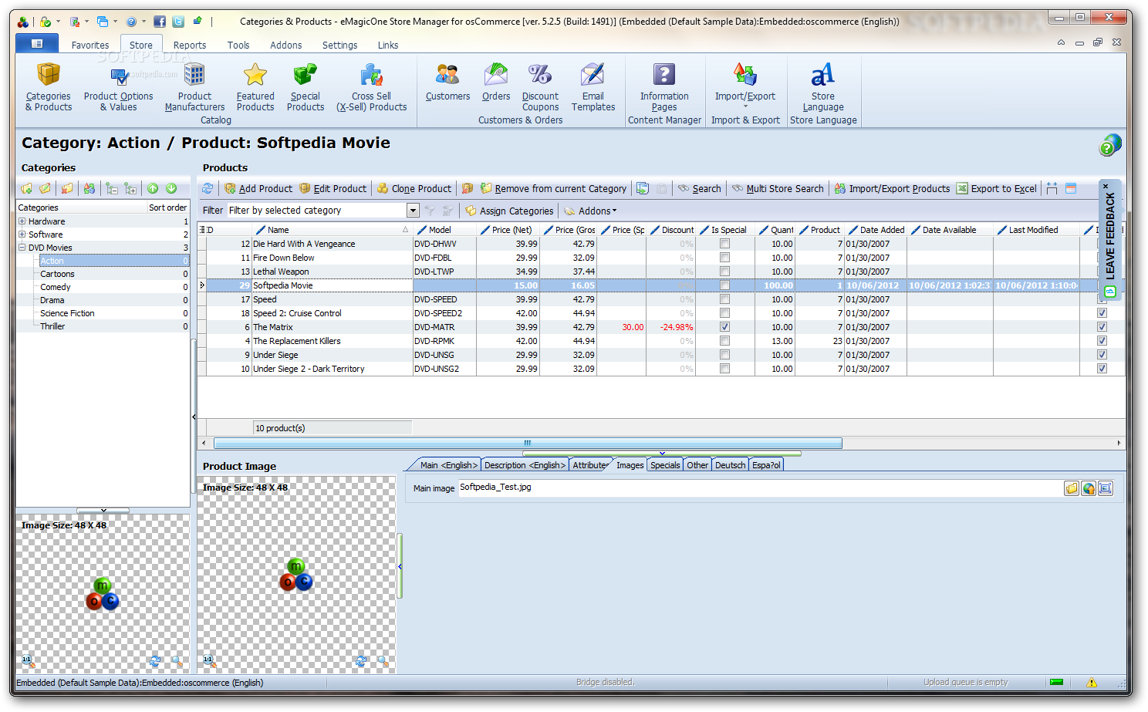Open Cross Sell (X-Sell) Products
The height and width of the screenshot is (712, 1148).
click(371, 86)
